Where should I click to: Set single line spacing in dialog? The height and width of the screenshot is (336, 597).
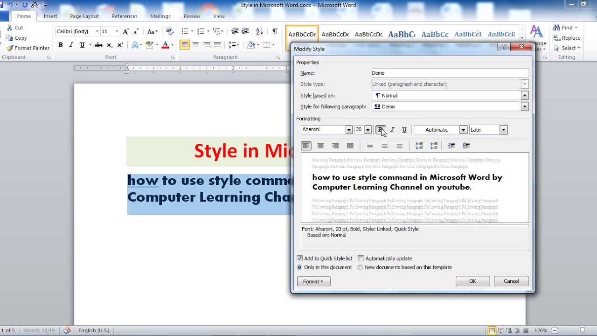(370, 146)
